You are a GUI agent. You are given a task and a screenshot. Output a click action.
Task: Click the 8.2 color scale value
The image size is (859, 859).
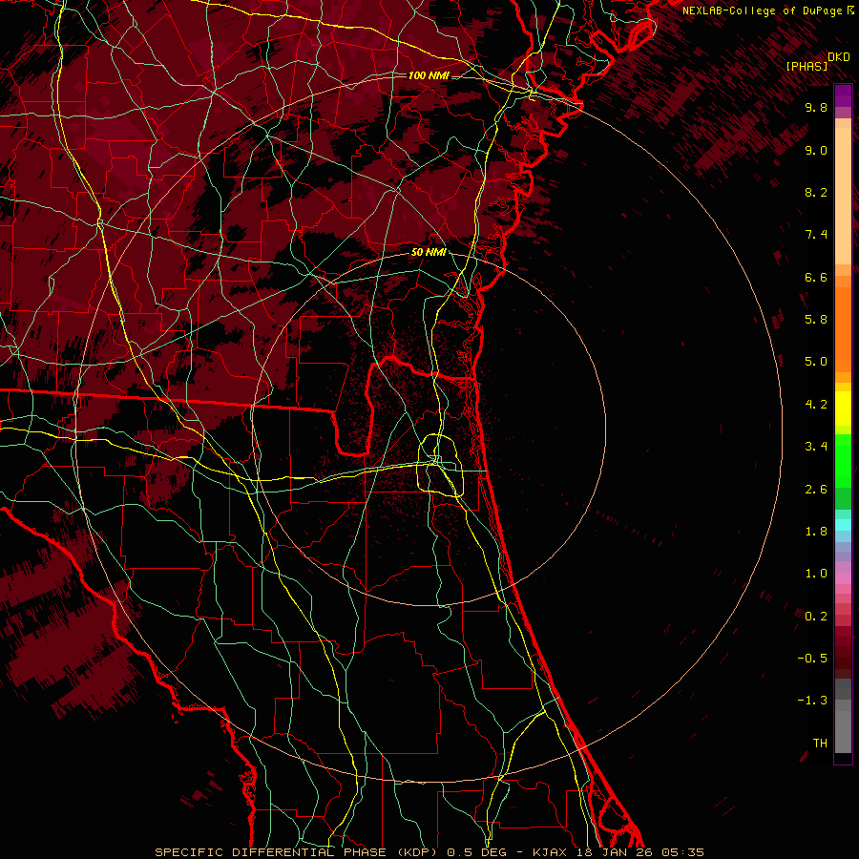816,192
